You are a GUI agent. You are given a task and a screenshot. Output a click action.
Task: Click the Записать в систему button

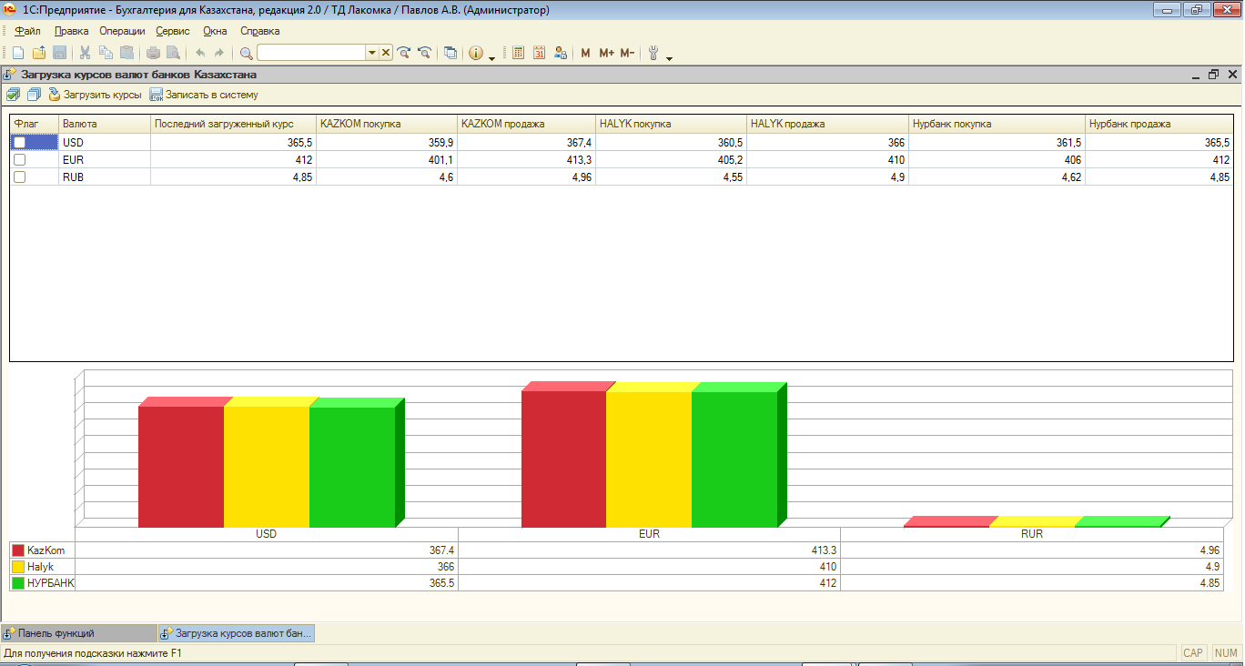[x=204, y=95]
